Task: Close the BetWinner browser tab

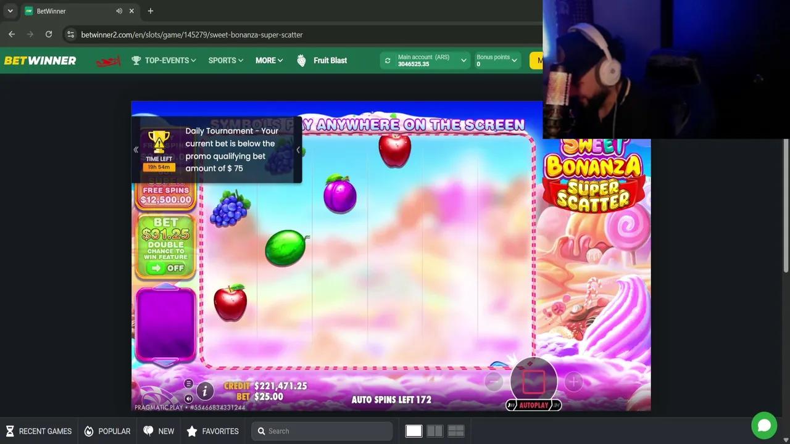Action: point(132,11)
